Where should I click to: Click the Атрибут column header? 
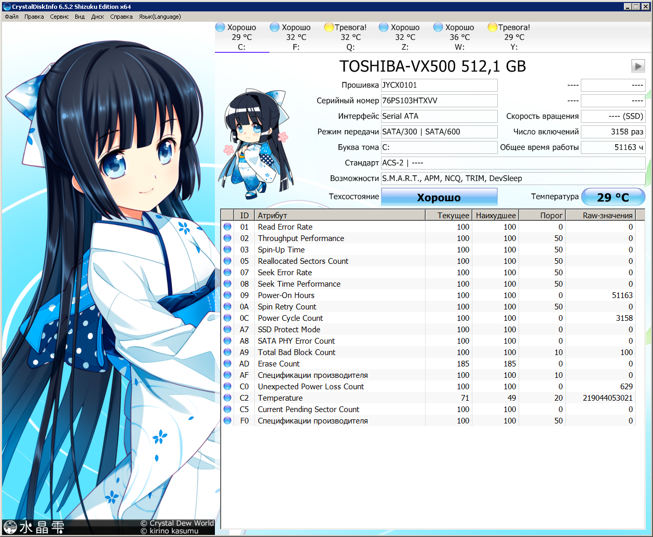tap(340, 215)
